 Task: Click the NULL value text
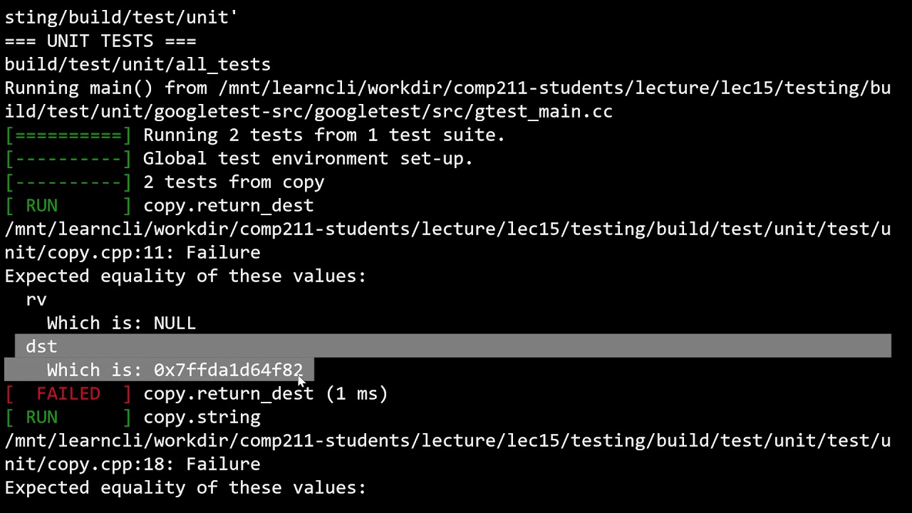click(175, 323)
